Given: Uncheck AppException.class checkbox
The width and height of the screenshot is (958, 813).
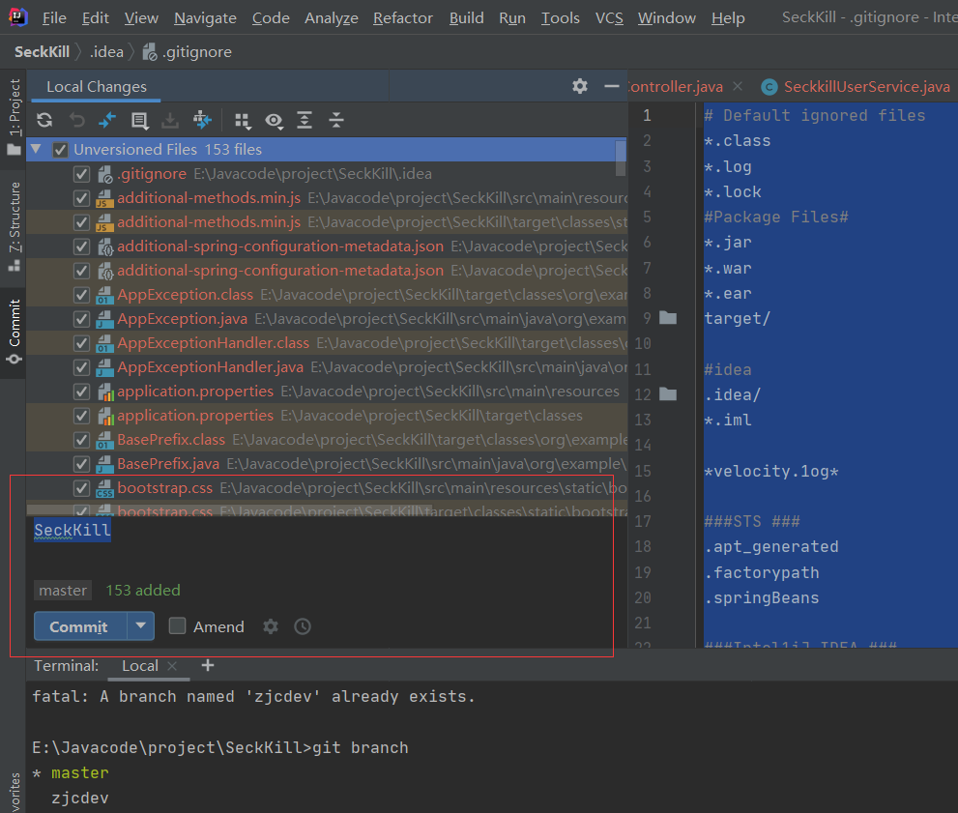Looking at the screenshot, I should click(x=81, y=295).
